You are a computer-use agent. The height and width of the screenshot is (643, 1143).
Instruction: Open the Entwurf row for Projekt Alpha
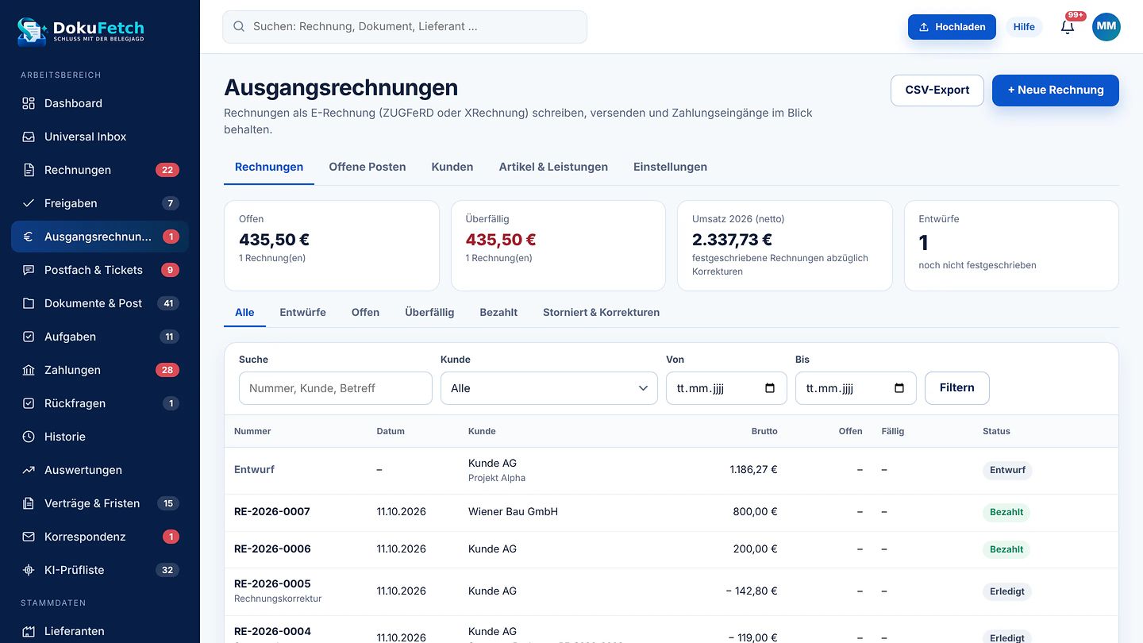click(x=672, y=470)
